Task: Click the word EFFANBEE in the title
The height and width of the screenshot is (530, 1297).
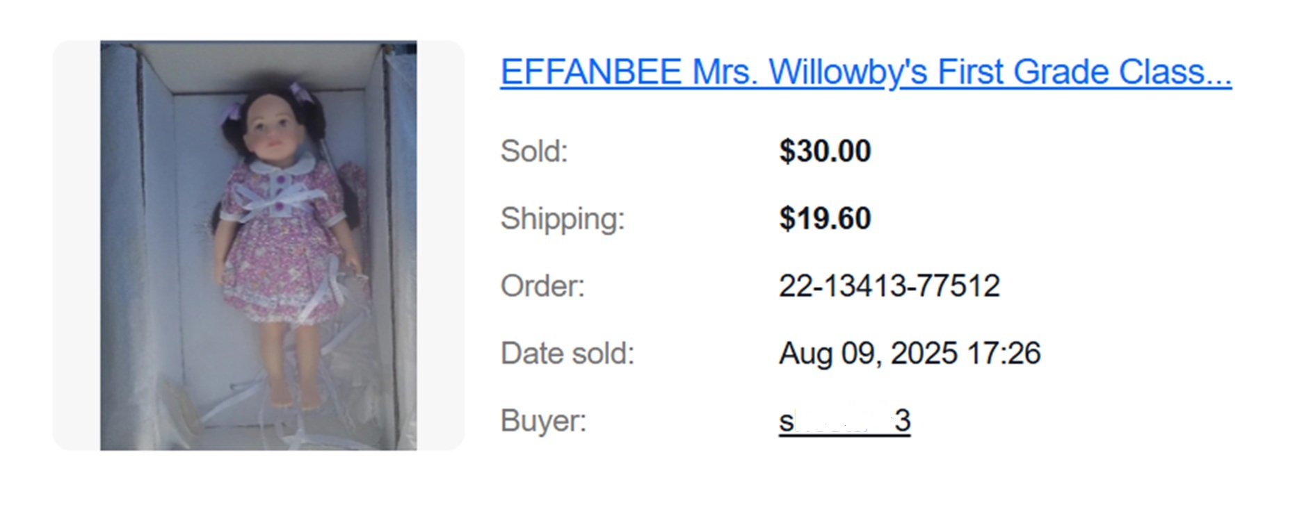Action: pos(591,72)
